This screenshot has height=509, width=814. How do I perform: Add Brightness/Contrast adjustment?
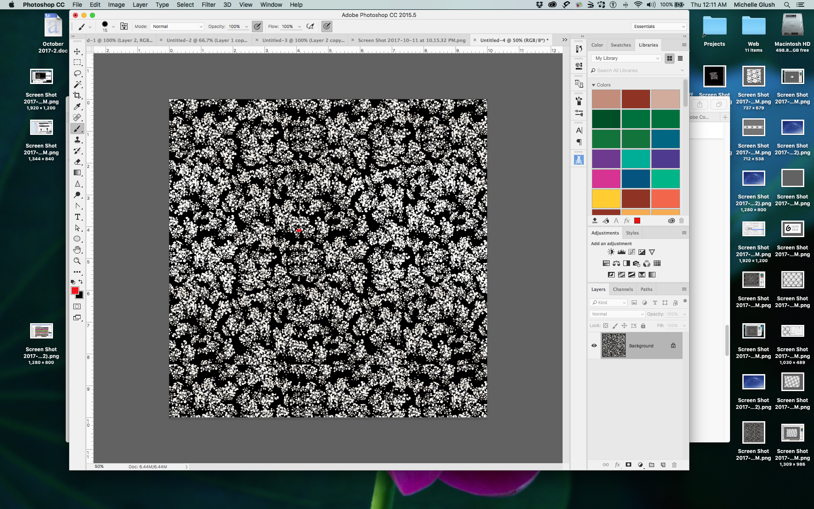611,252
